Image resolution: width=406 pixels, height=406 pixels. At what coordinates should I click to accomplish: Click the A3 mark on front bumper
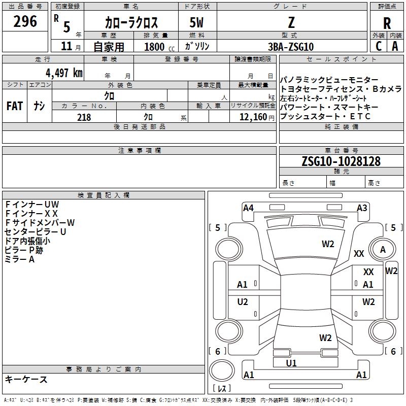362,208
